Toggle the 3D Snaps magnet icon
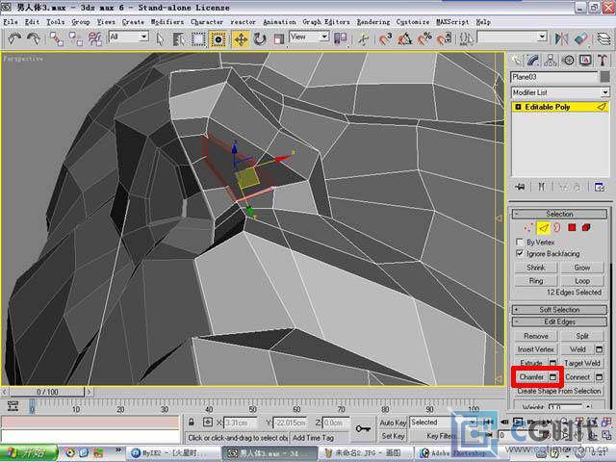616x462 pixels. (385, 38)
